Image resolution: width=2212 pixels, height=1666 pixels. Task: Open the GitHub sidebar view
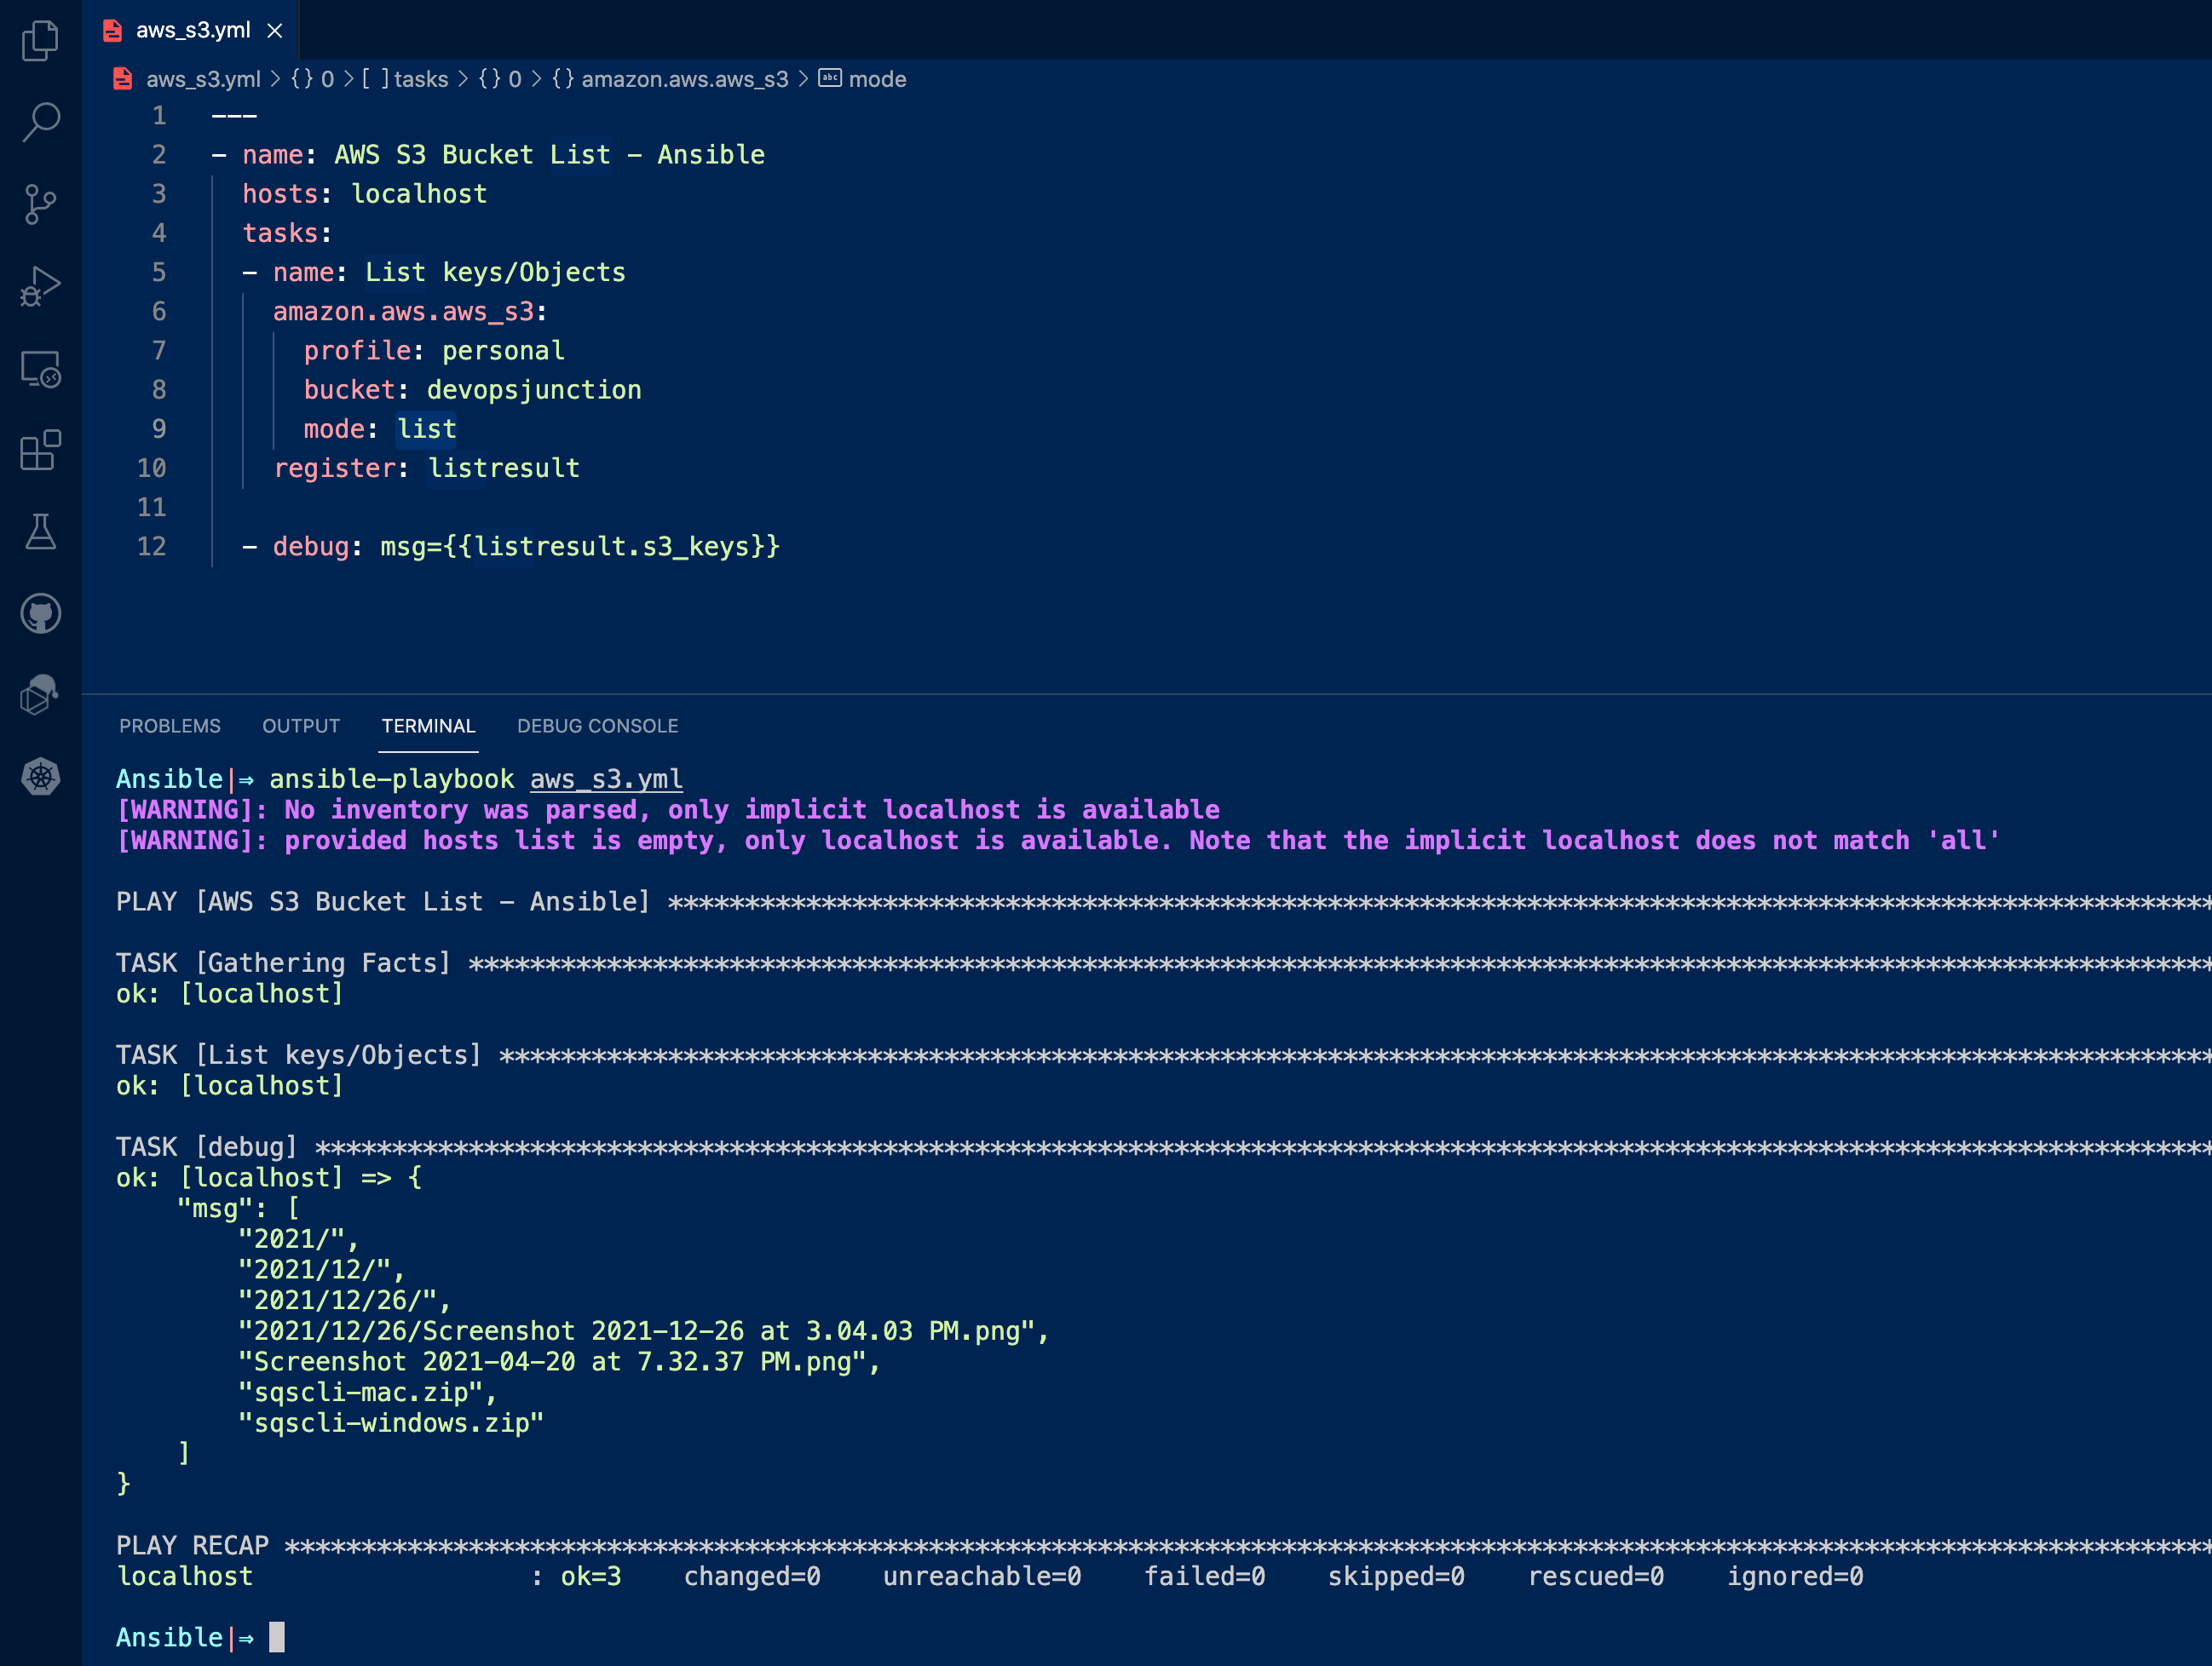pos(40,613)
